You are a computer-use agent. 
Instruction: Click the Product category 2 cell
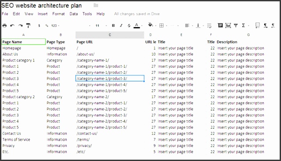click(23, 97)
